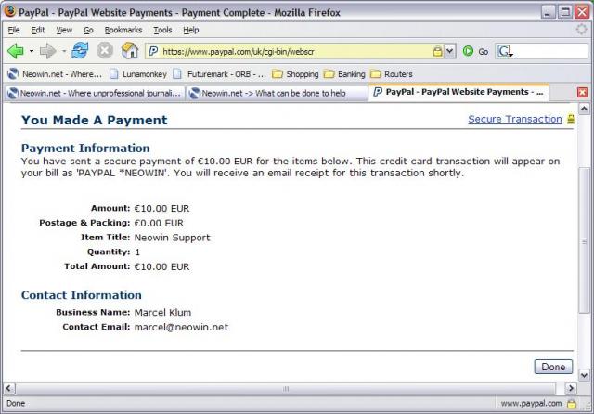The image size is (594, 414).
Task: Maximize the Firefox window
Action: 565,12
